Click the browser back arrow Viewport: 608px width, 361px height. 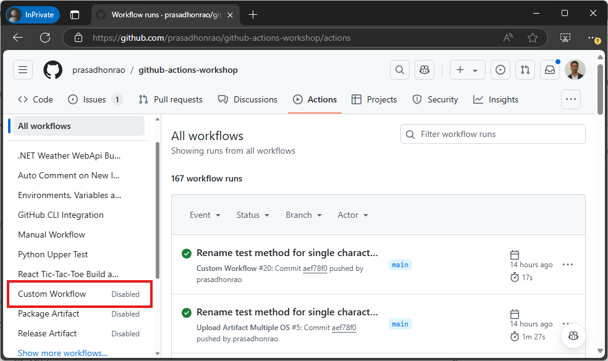18,38
